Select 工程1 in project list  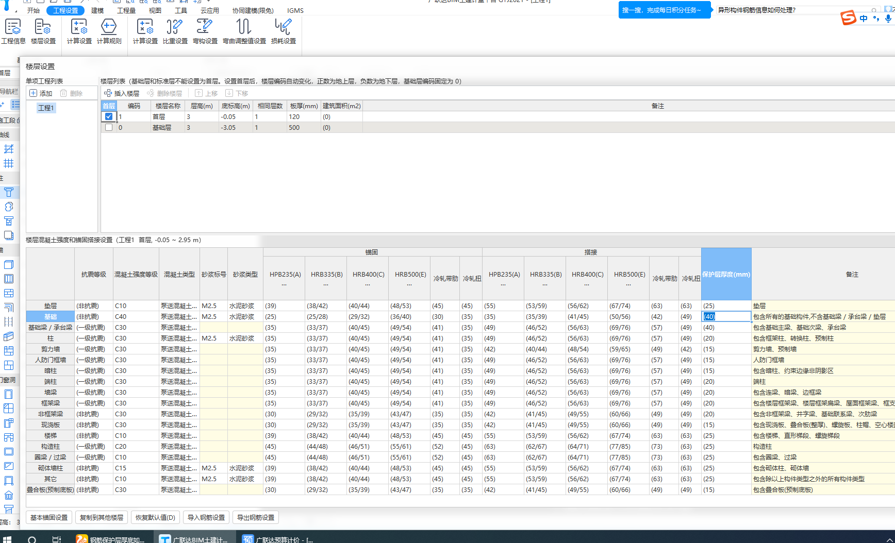tap(46, 108)
